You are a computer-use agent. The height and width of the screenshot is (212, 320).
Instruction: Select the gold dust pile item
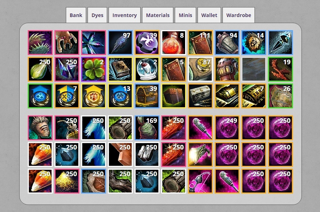67,181
